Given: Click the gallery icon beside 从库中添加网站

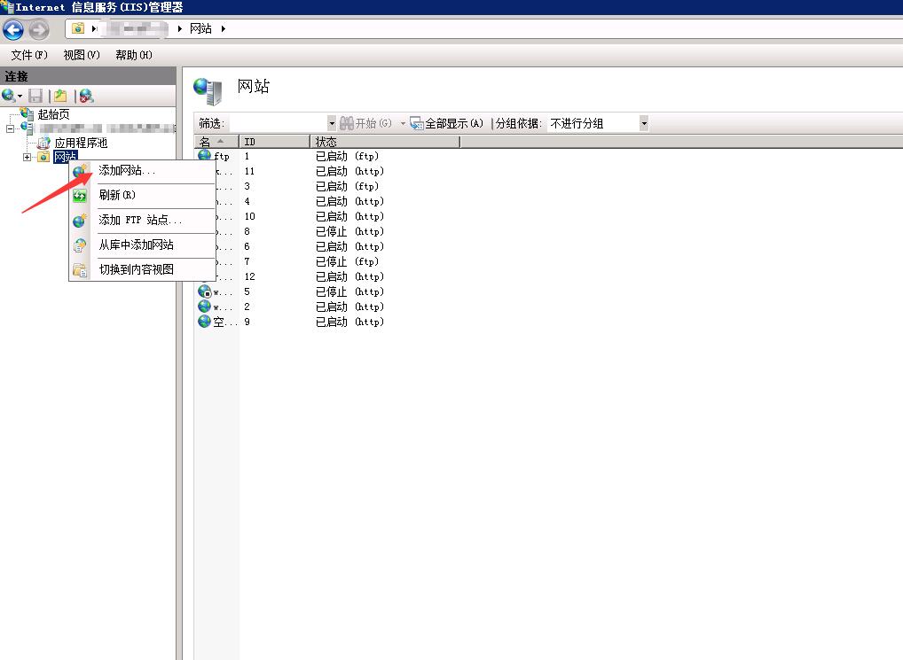Looking at the screenshot, I should coord(80,245).
